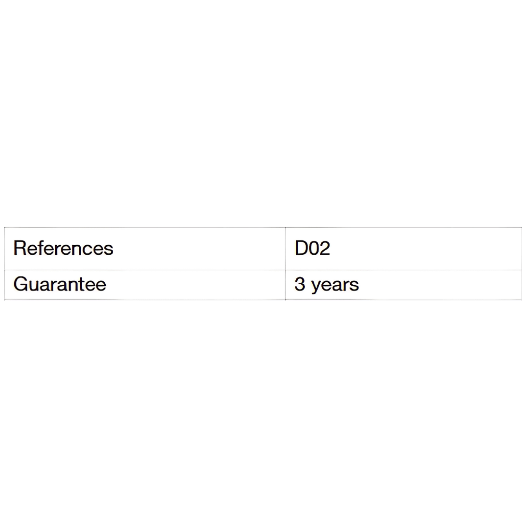Click the blank white area below the table
This screenshot has width=522, height=522.
pyautogui.click(x=261, y=411)
